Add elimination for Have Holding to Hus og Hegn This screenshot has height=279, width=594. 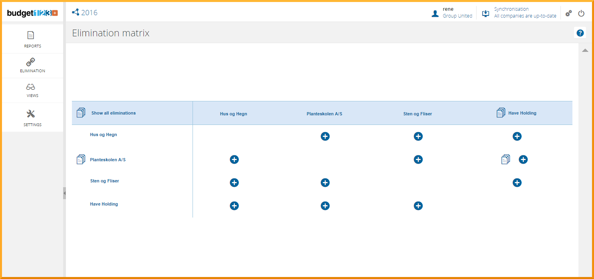click(x=234, y=206)
